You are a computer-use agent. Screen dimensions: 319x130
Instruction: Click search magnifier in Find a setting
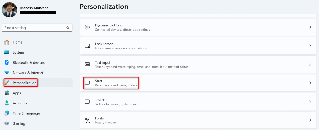[68, 28]
